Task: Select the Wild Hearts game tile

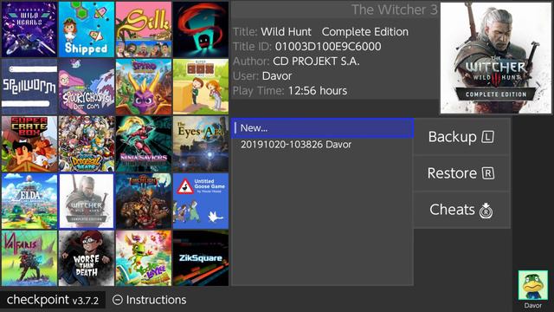Action: [x=29, y=29]
